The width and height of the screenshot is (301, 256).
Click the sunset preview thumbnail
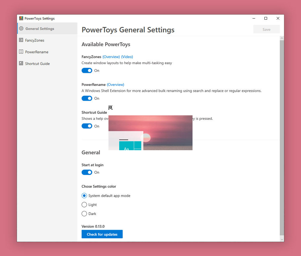click(150, 133)
